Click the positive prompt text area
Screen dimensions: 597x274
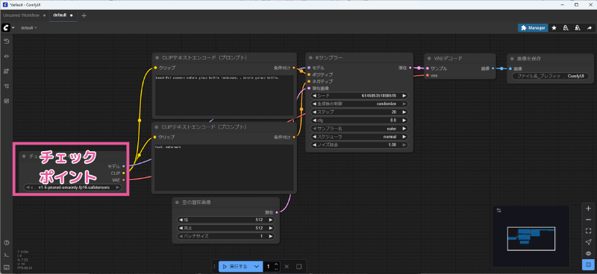pyautogui.click(x=224, y=95)
